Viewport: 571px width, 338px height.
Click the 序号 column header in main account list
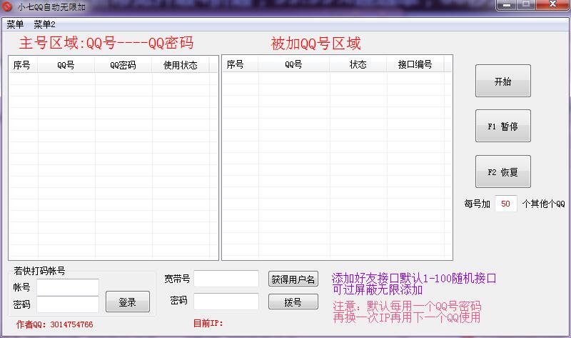coord(24,65)
